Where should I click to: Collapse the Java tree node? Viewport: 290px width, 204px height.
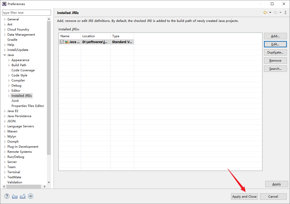coord(5,55)
